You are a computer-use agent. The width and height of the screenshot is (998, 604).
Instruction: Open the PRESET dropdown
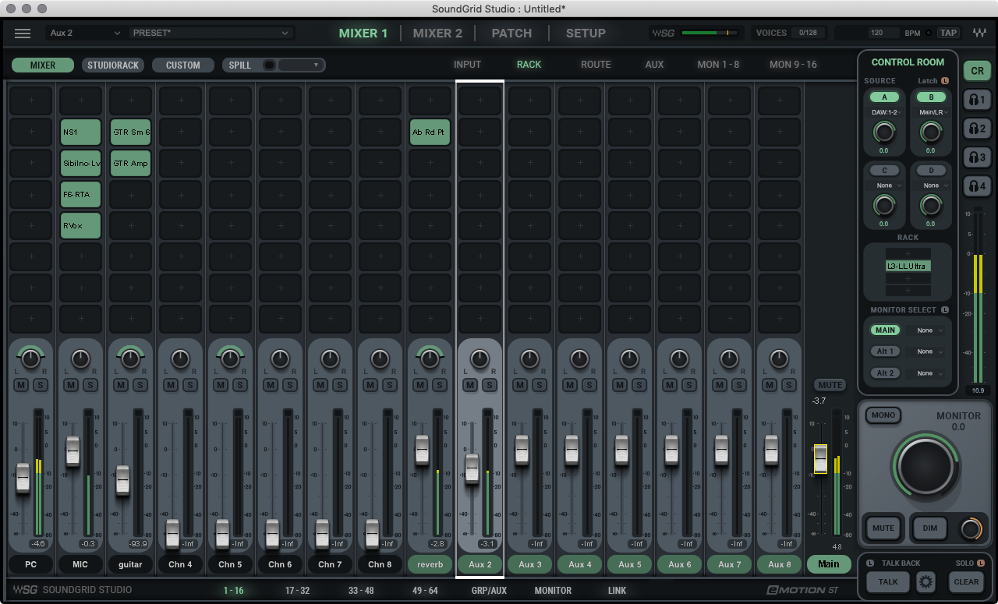[x=211, y=33]
